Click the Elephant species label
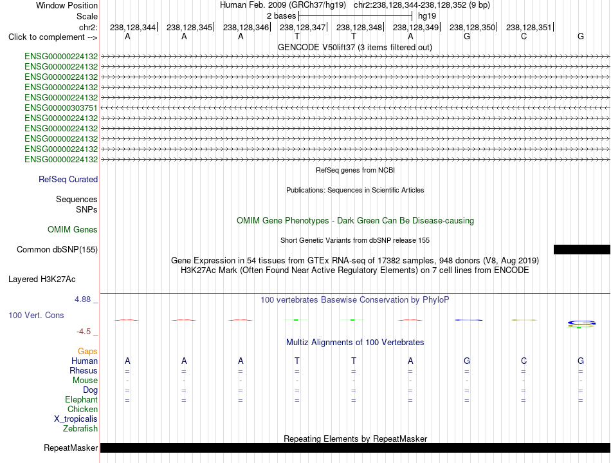This screenshot has width=611, height=463. point(81,399)
